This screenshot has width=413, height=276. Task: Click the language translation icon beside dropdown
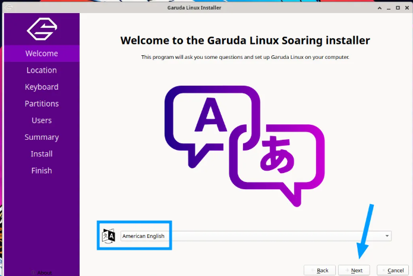[109, 236]
